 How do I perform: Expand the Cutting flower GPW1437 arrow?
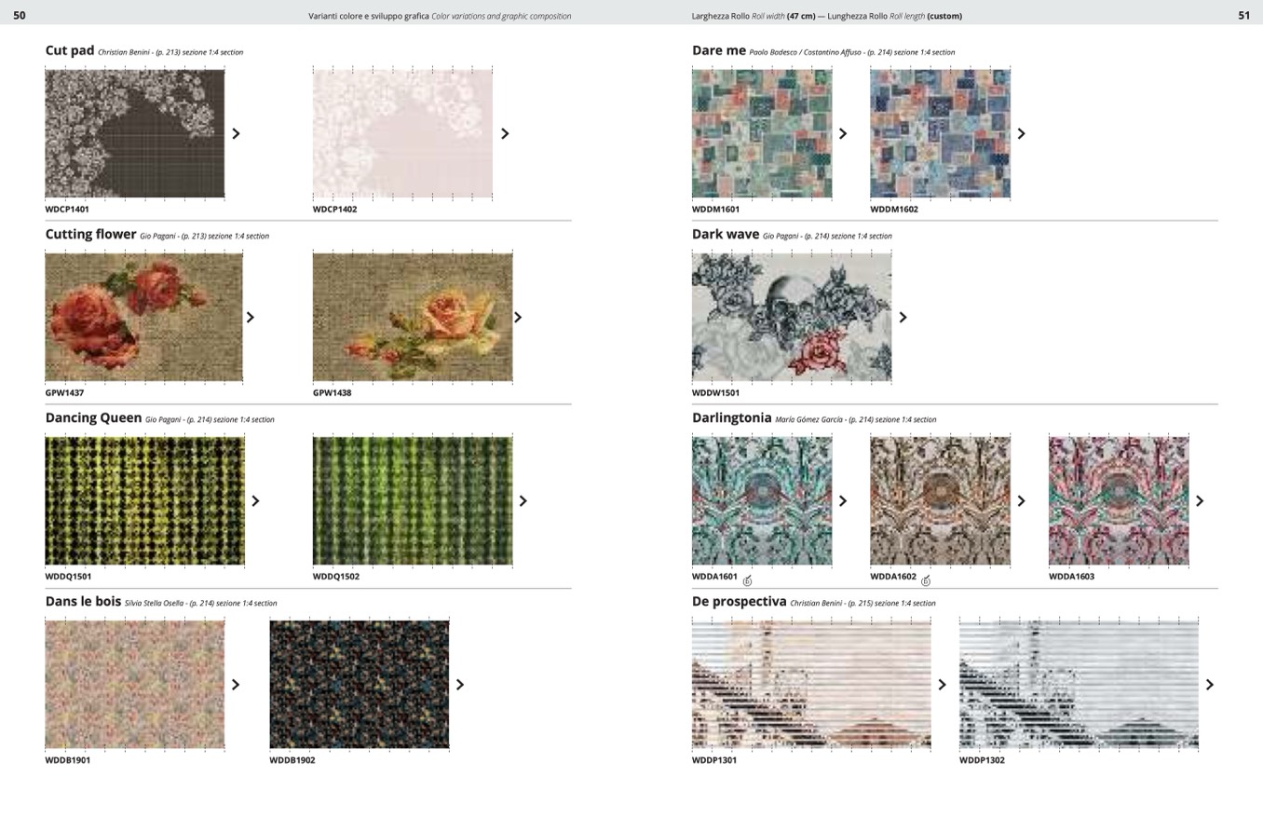tap(251, 318)
